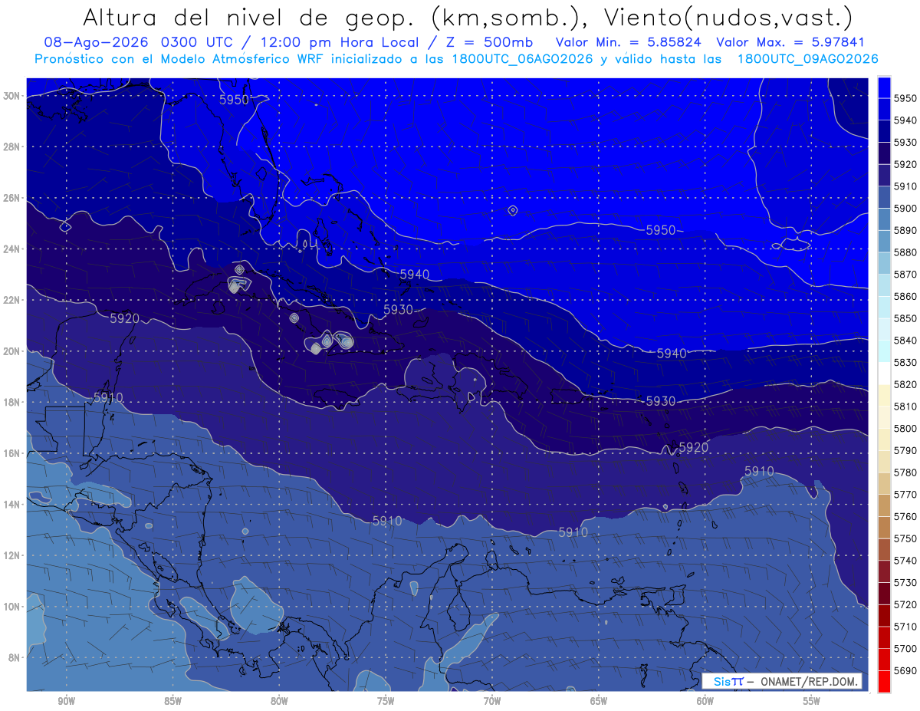Click the valid-until time '1800UTC_09AGO2026'
The image size is (920, 711).
tap(807, 59)
